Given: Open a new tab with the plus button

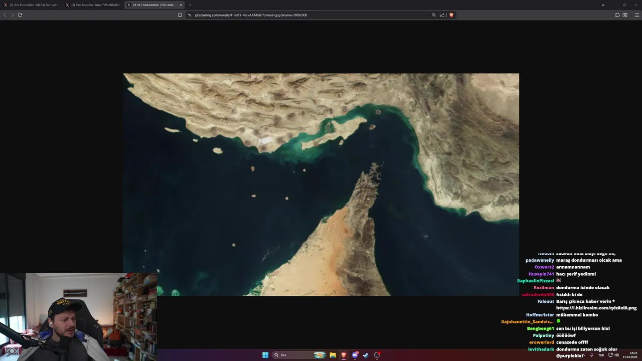Looking at the screenshot, I should point(190,5).
